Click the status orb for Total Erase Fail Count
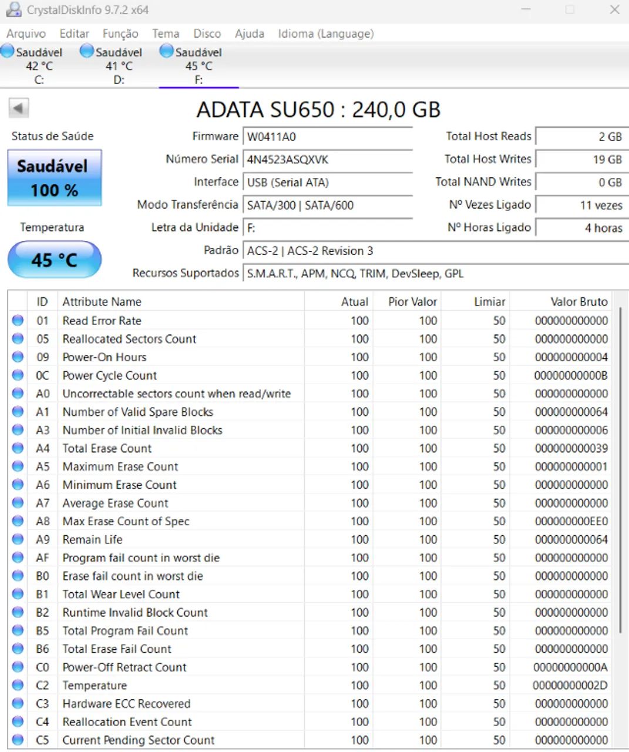Screen dimensions: 629x752 [18, 648]
